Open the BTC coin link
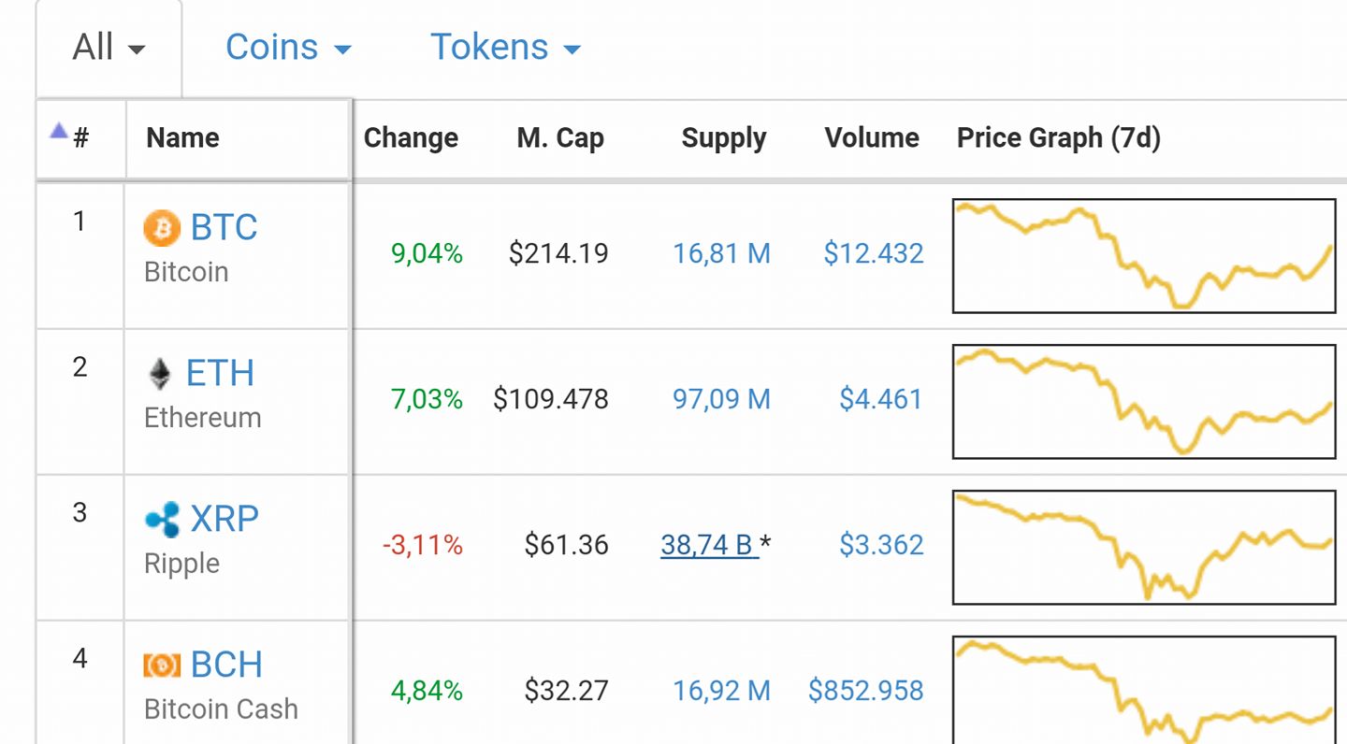Image resolution: width=1347 pixels, height=744 pixels. tap(224, 227)
